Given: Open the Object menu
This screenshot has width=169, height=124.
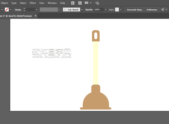Looking at the screenshot, I should 5,3.
